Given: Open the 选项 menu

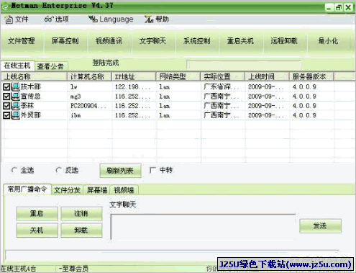Looking at the screenshot, I should pyautogui.click(x=57, y=19).
